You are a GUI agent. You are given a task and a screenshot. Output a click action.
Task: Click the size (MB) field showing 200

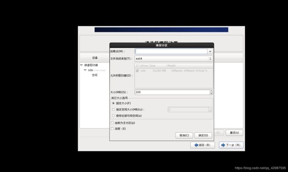click(172, 92)
